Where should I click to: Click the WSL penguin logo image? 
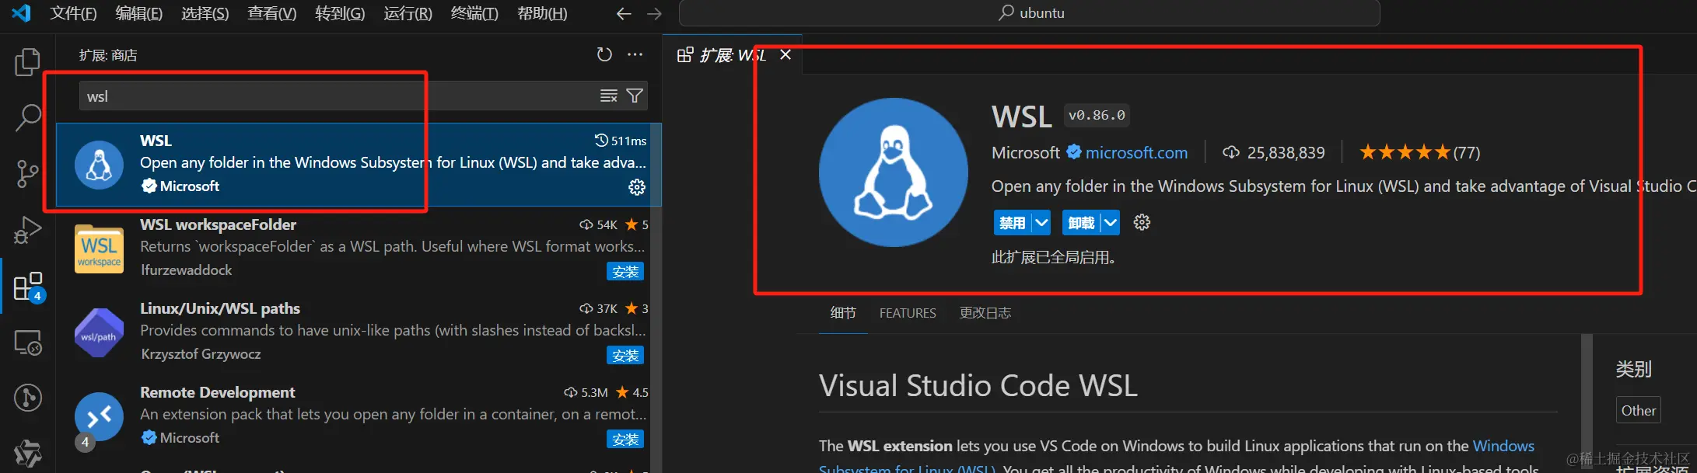pos(894,172)
